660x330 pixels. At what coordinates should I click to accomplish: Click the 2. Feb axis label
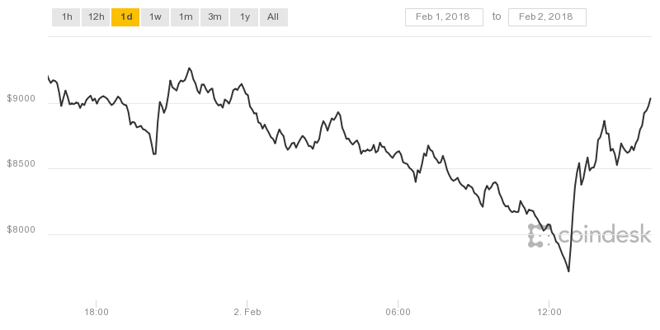(247, 313)
